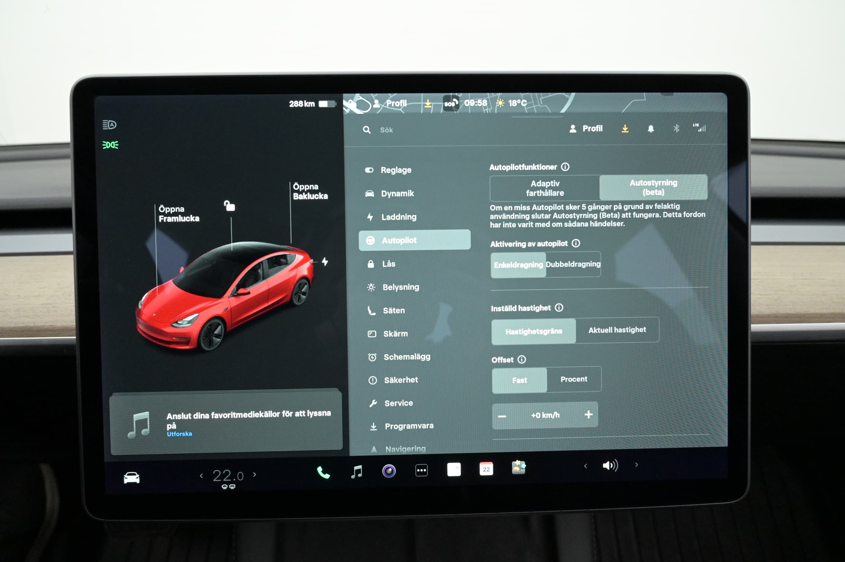Tap the yellow software download icon in settings header

pyautogui.click(x=625, y=129)
